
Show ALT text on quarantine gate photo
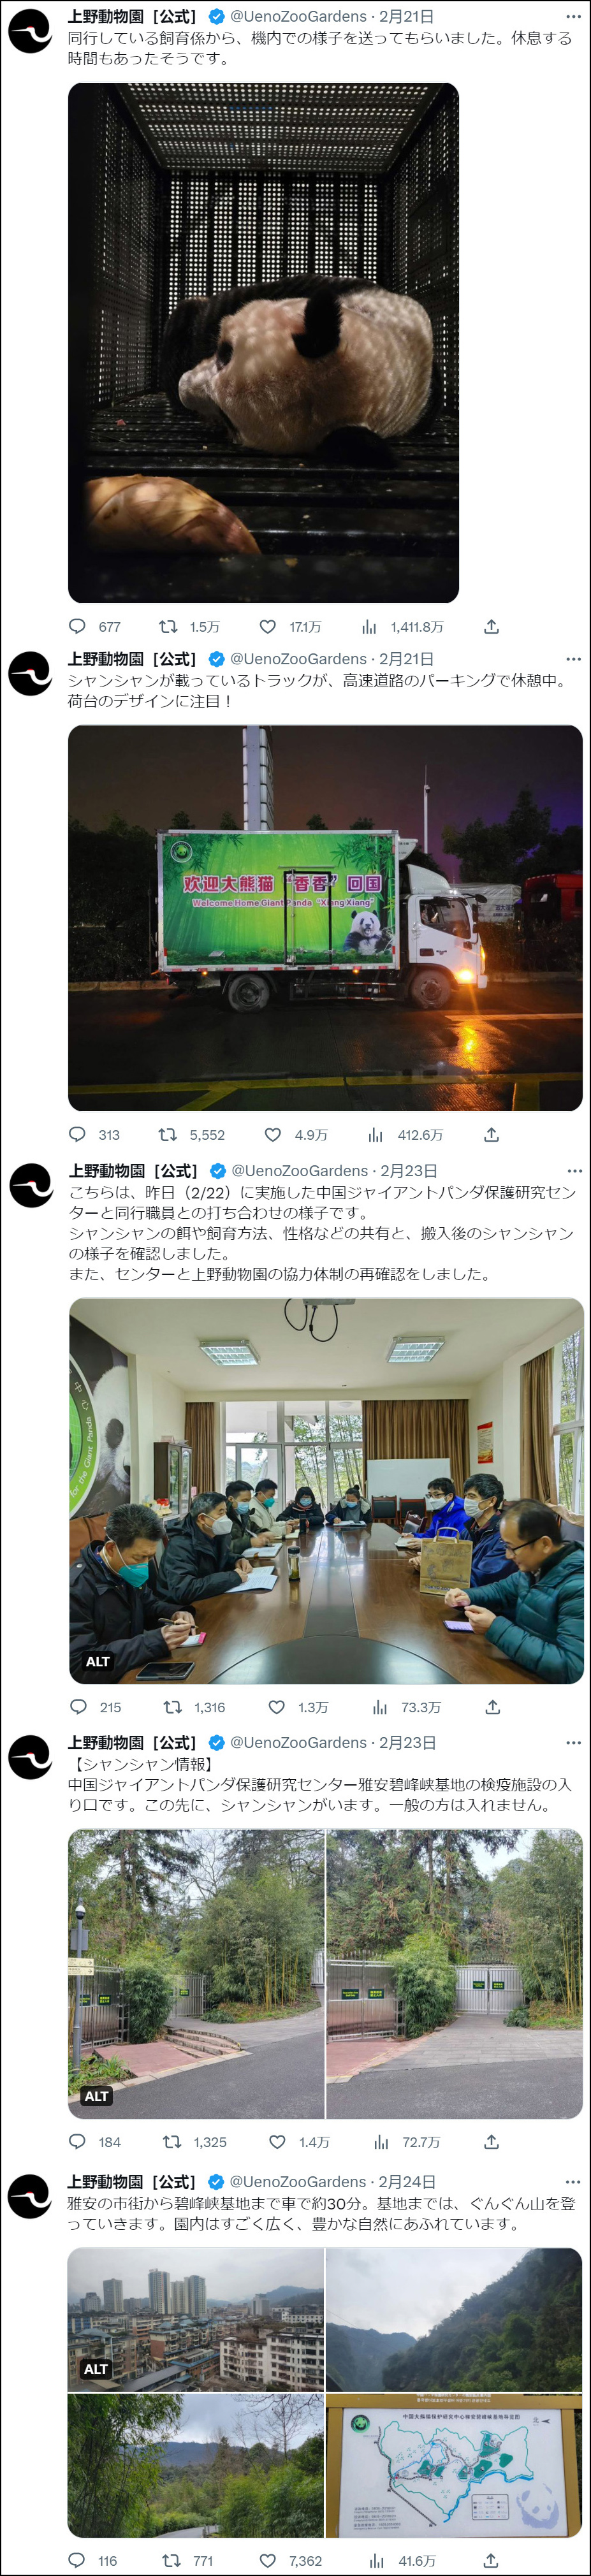click(97, 2096)
